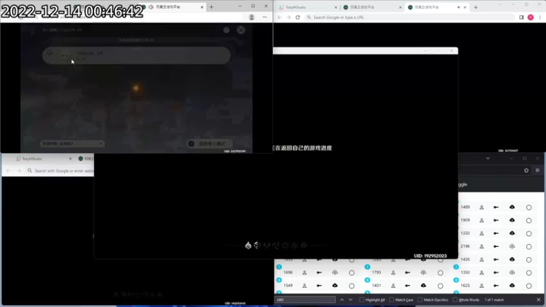
Task: Open the Firefox hamburger menu
Action: click(537, 170)
